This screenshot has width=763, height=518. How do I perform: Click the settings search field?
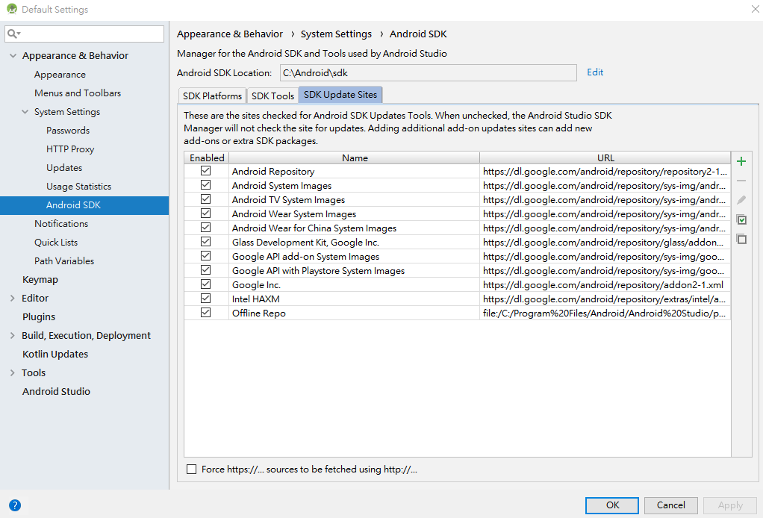tap(84, 34)
